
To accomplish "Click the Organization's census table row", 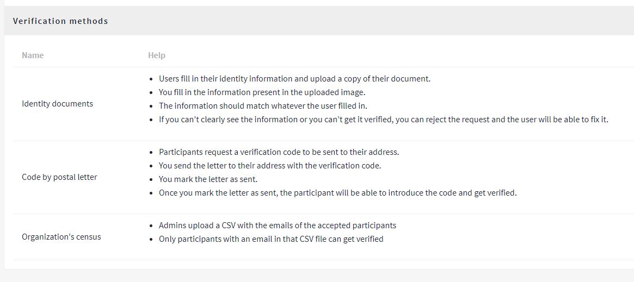I will (323, 237).
